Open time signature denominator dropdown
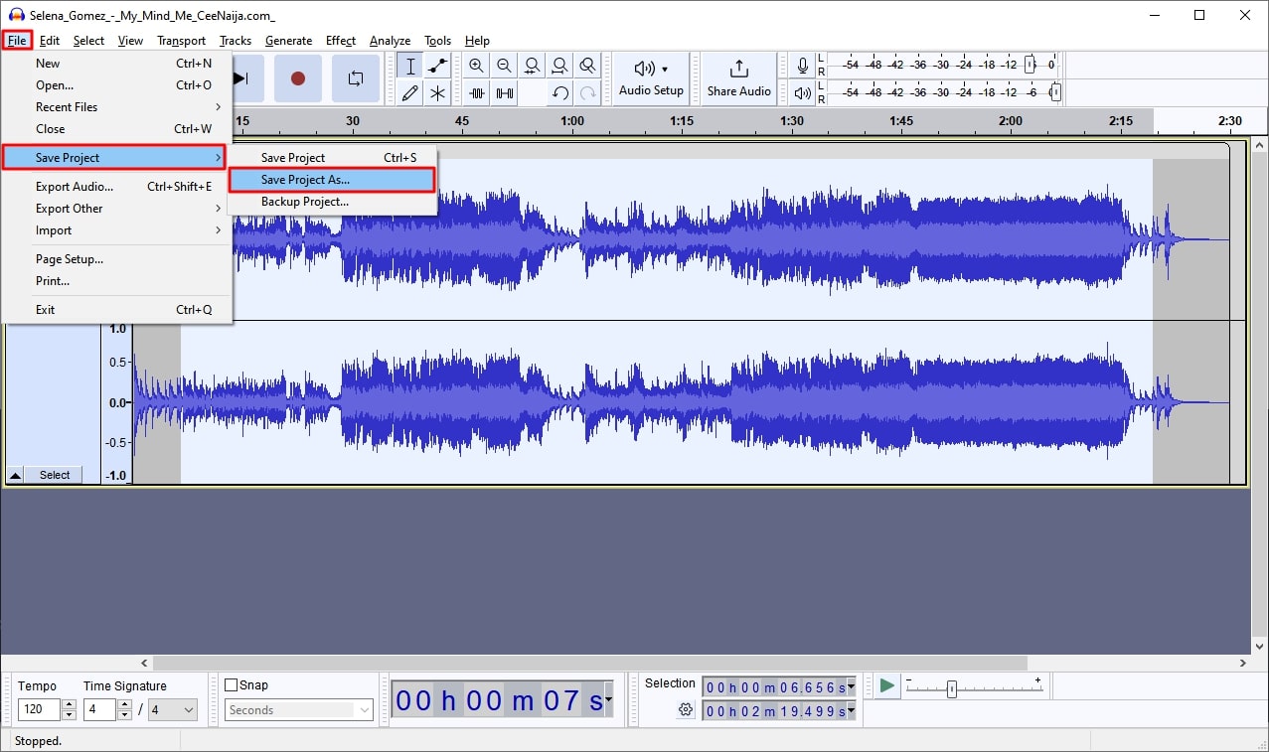This screenshot has width=1269, height=752. click(x=174, y=710)
